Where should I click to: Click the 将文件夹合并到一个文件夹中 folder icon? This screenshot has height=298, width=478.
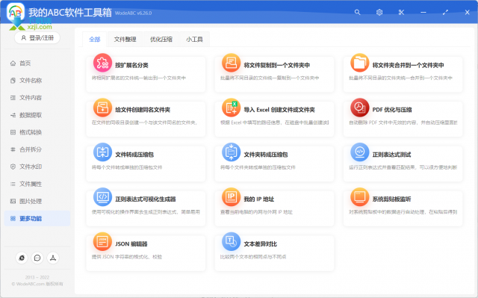360,63
